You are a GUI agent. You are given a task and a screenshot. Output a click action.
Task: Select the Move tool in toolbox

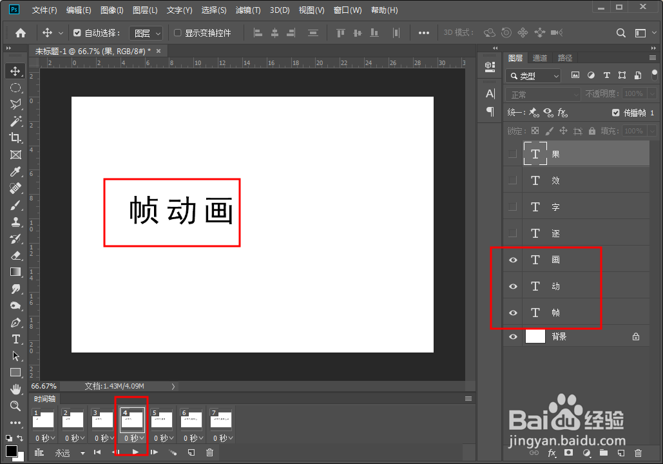click(x=15, y=71)
